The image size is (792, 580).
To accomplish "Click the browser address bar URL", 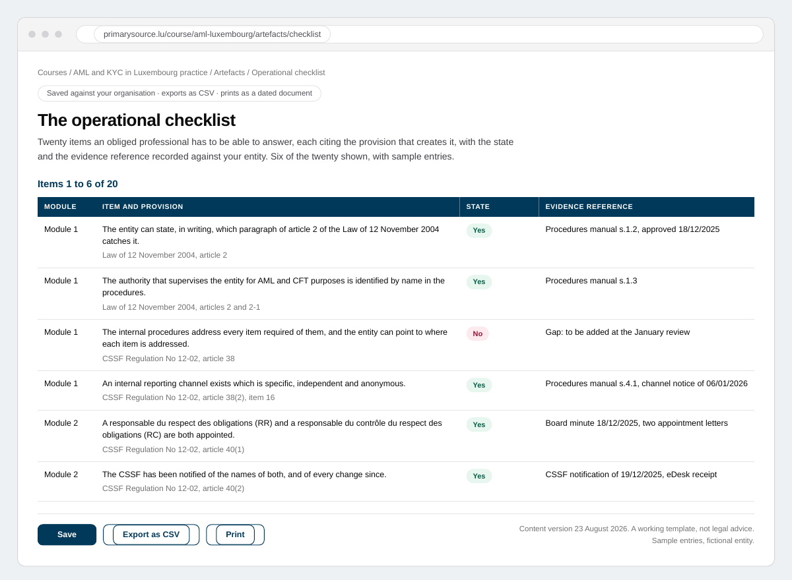I will pos(212,34).
